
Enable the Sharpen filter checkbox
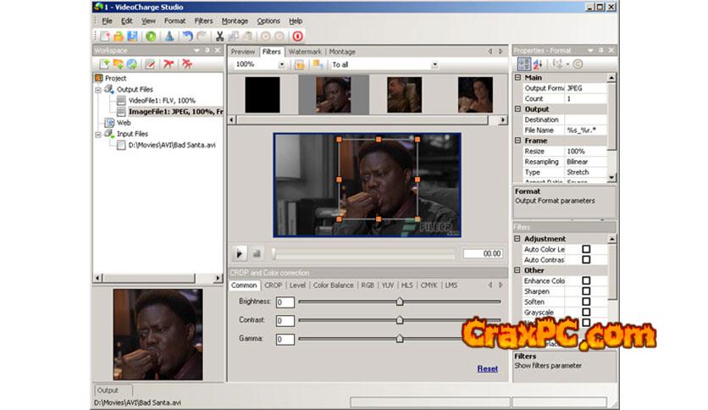[x=586, y=291]
